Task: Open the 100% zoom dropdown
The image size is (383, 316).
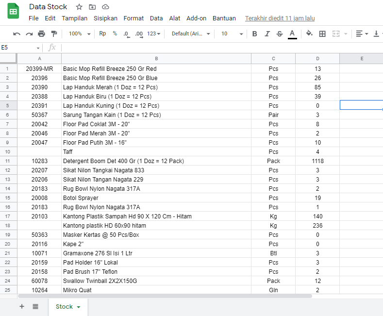Action: point(80,33)
